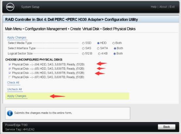Screen dimensions: 181x134
Task: Click the Check All link
Action: 13,83
